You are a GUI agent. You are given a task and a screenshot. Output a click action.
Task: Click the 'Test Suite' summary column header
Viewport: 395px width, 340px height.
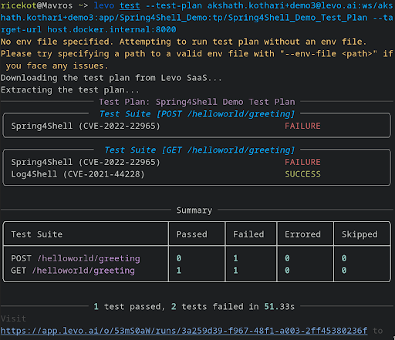point(37,234)
